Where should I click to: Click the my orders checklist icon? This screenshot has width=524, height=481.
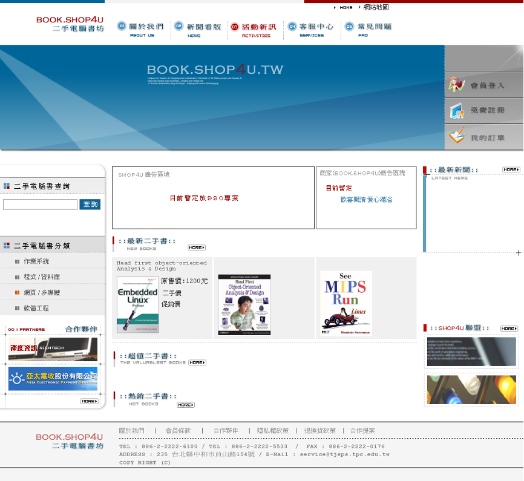click(x=457, y=137)
